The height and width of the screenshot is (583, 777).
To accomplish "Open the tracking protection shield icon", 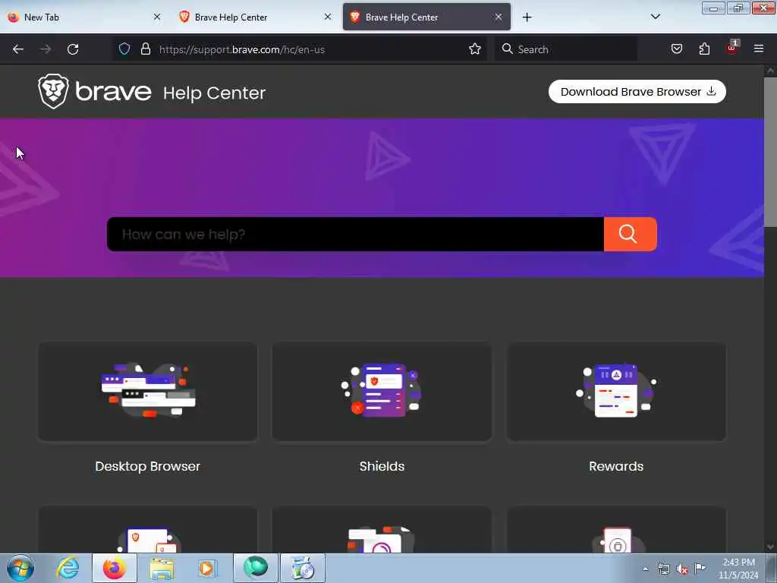I will tap(124, 49).
